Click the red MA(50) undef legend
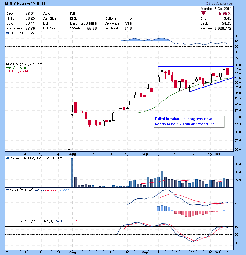246x255 pixels. coord(17,71)
